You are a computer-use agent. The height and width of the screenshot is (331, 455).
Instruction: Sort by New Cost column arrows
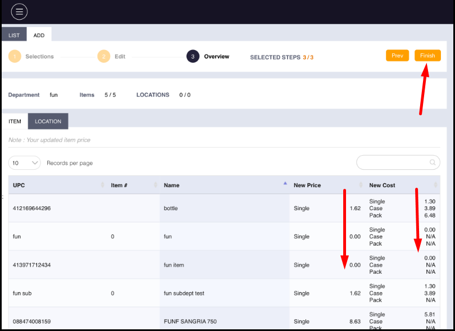[x=435, y=185]
